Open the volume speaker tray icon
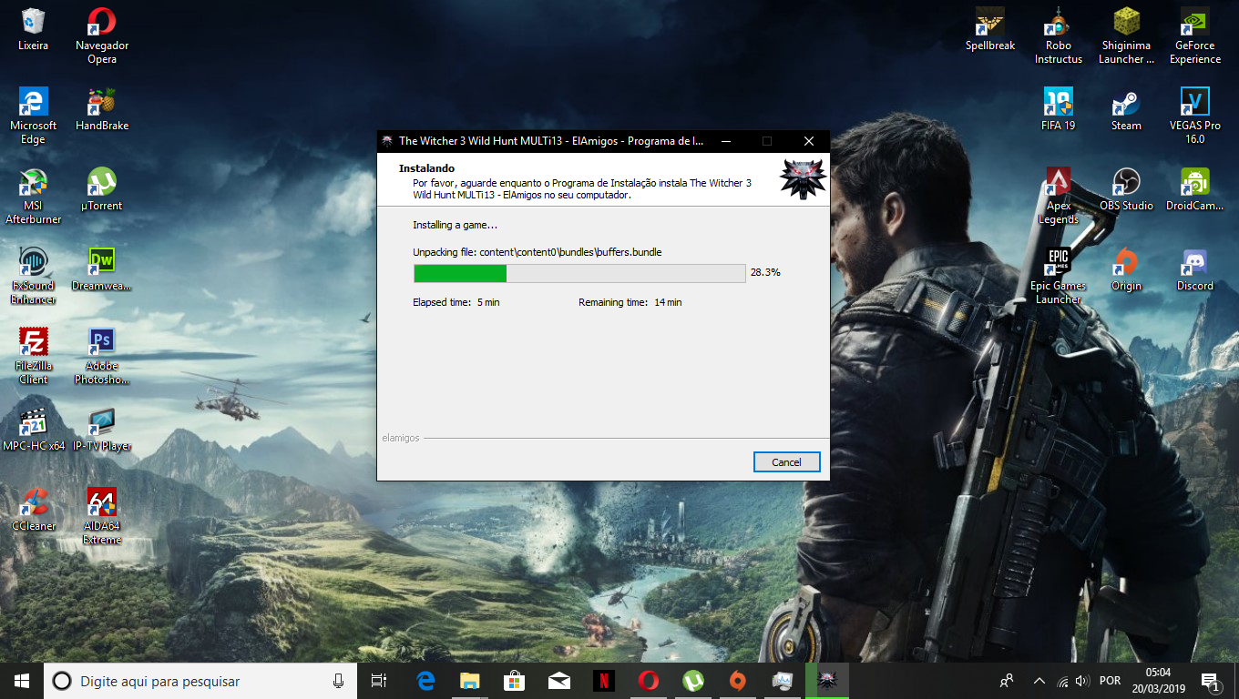Image resolution: width=1239 pixels, height=699 pixels. [1082, 681]
